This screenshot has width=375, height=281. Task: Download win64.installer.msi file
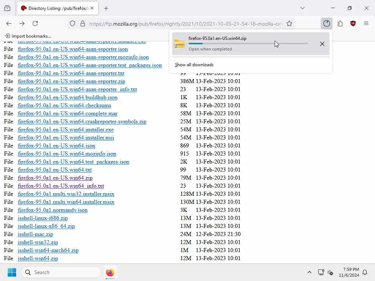pyautogui.click(x=66, y=138)
